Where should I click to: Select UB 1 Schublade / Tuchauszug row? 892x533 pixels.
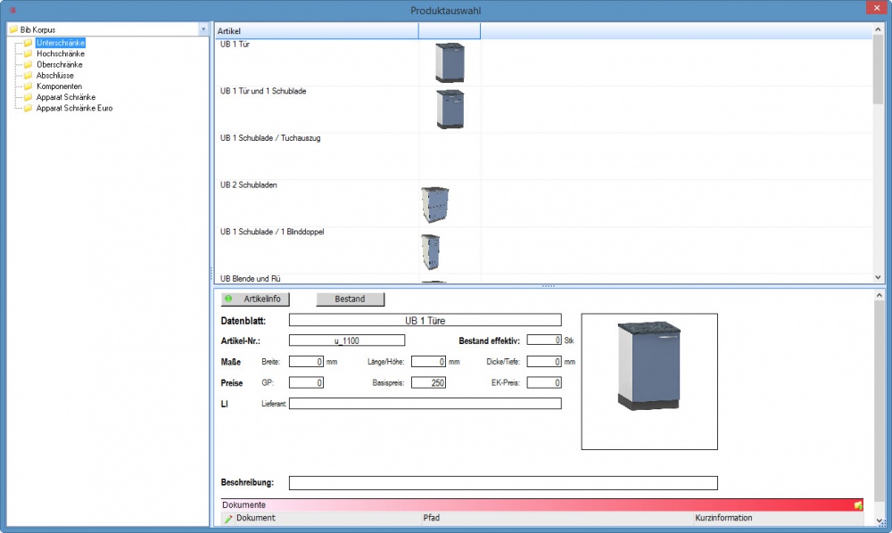coord(543,156)
